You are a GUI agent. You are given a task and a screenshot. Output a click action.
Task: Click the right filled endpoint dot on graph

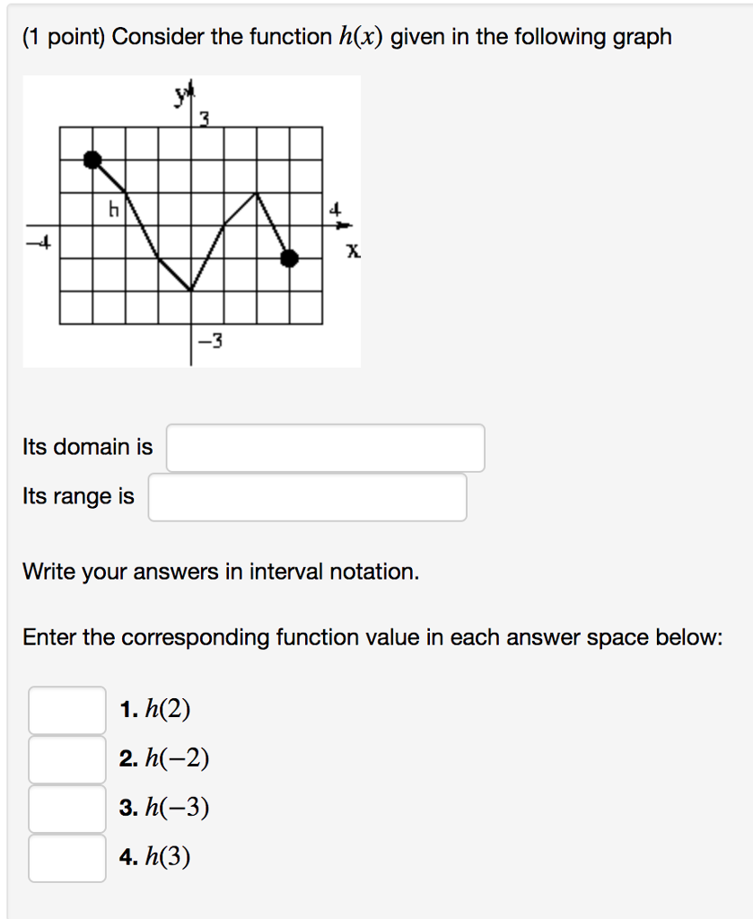coord(289,258)
